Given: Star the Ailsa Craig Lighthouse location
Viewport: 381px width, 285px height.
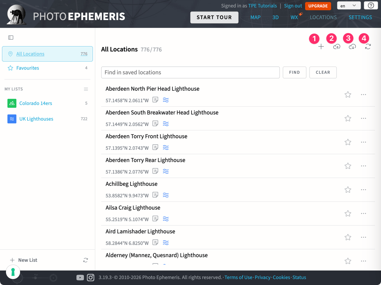Looking at the screenshot, I should (348, 214).
